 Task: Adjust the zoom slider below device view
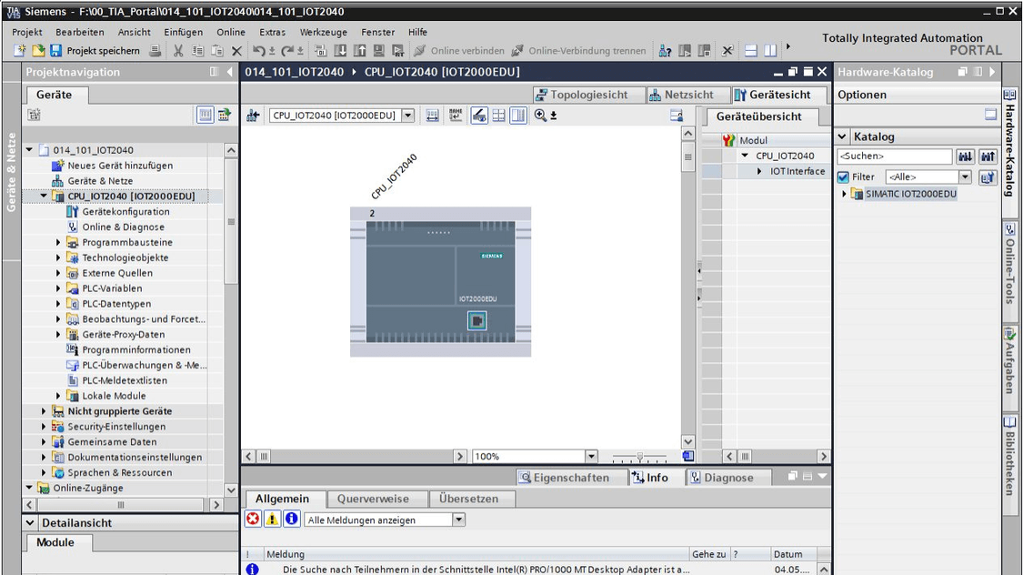point(640,456)
